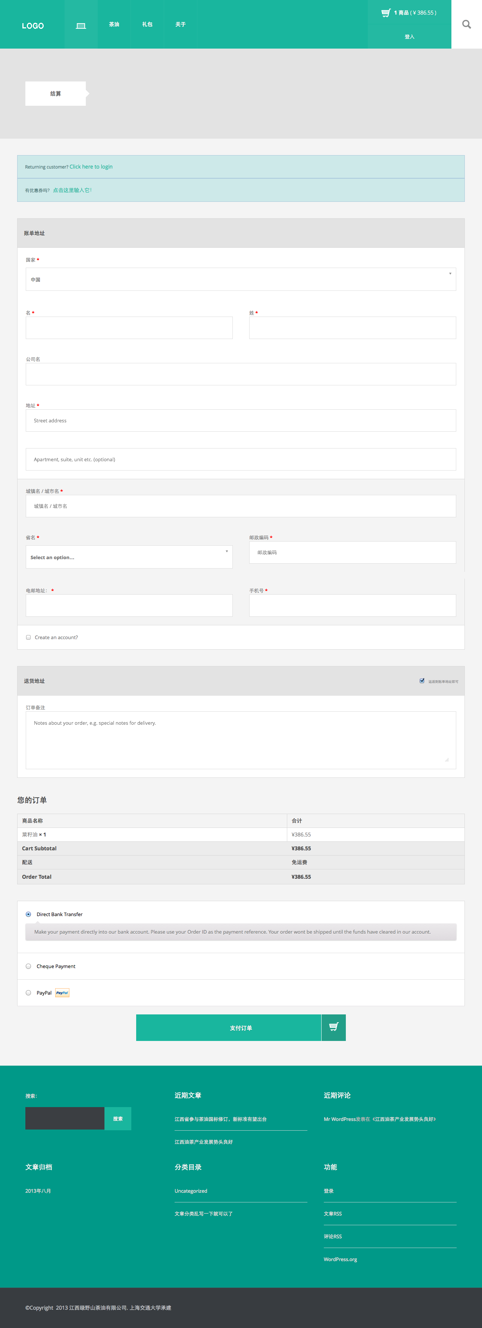The width and height of the screenshot is (482, 1328).
Task: Click the Cart Subtotal row label
Action: tap(39, 848)
